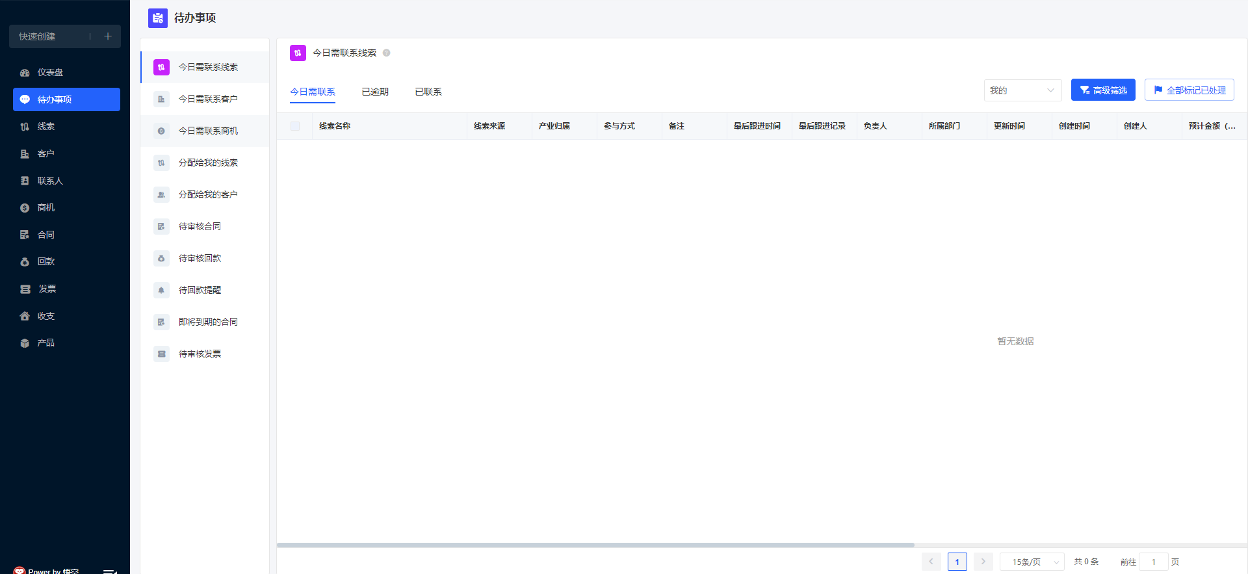Viewport: 1248px width, 574px height.
Task: Switch to the 已逾期 tab
Action: click(x=375, y=92)
